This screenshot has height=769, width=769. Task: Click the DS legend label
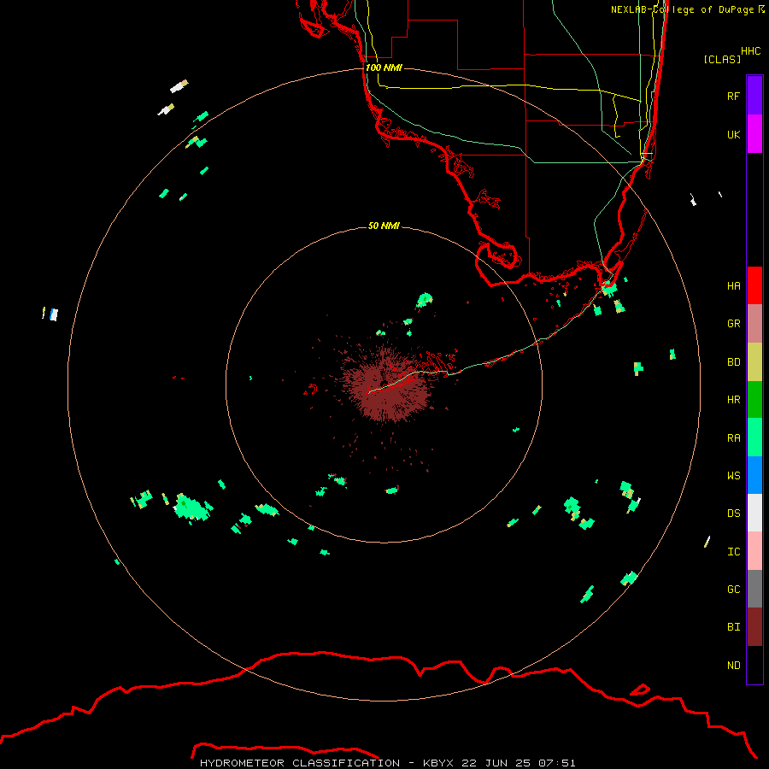(733, 514)
